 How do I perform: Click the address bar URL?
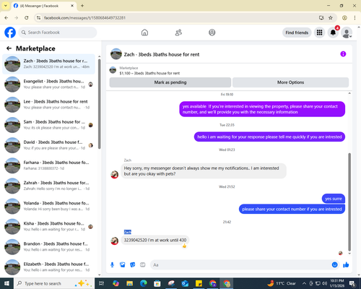pos(84,18)
